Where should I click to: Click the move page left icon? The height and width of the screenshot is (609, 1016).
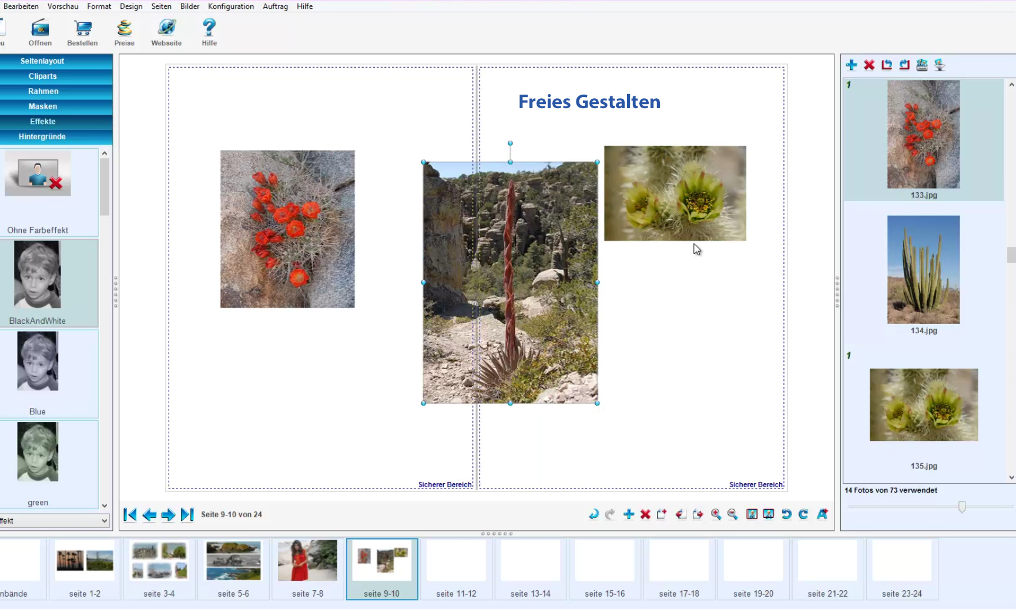tap(680, 514)
